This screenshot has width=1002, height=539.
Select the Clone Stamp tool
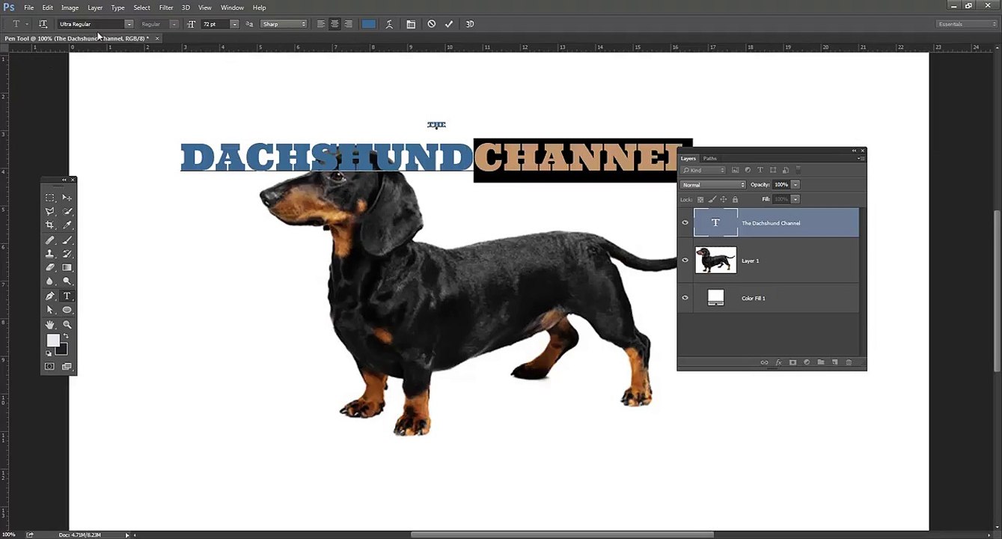pyautogui.click(x=50, y=254)
